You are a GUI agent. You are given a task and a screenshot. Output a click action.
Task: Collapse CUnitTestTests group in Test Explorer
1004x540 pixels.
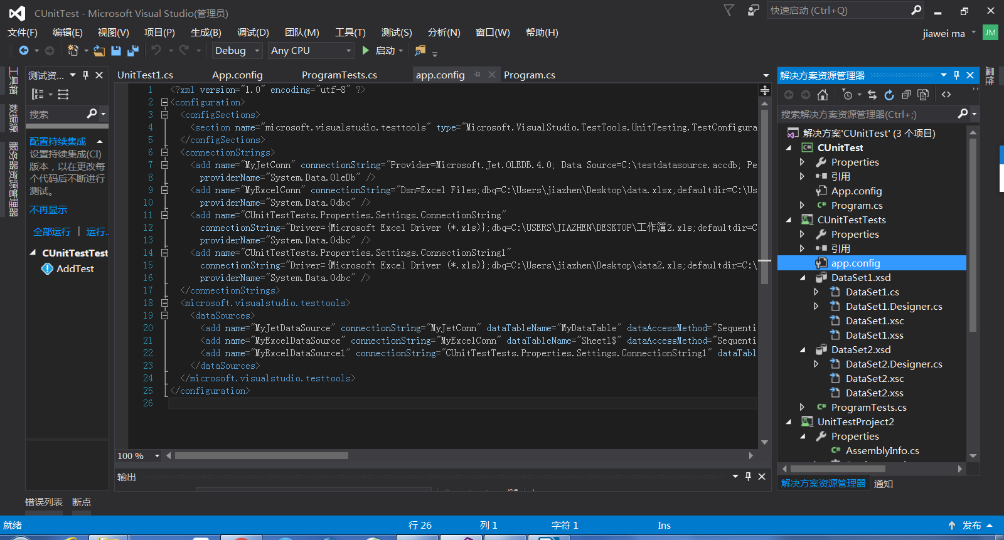[x=33, y=253]
